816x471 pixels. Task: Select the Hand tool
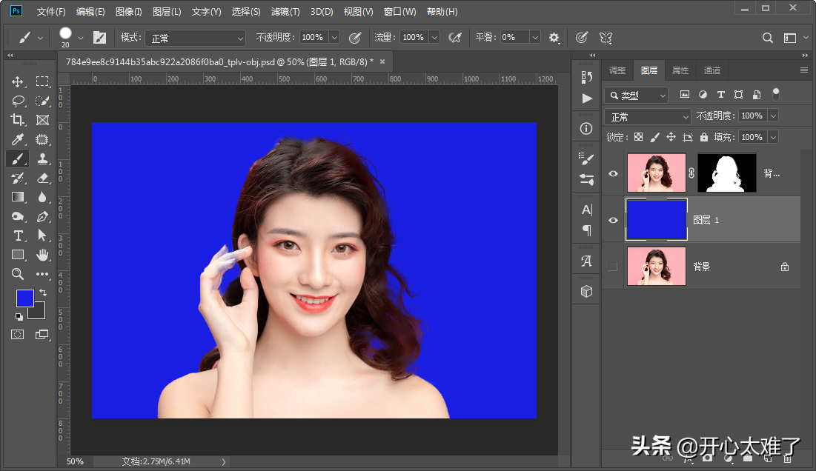(x=42, y=255)
